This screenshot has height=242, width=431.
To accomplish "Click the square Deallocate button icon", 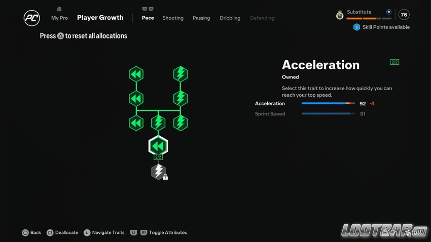I will 50,233.
